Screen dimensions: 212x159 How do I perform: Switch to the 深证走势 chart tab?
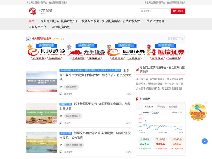(161, 107)
